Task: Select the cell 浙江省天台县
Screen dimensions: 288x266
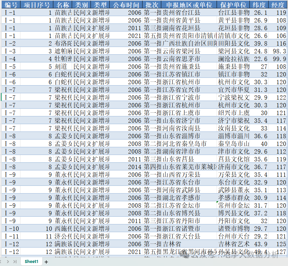Action: click(189, 236)
